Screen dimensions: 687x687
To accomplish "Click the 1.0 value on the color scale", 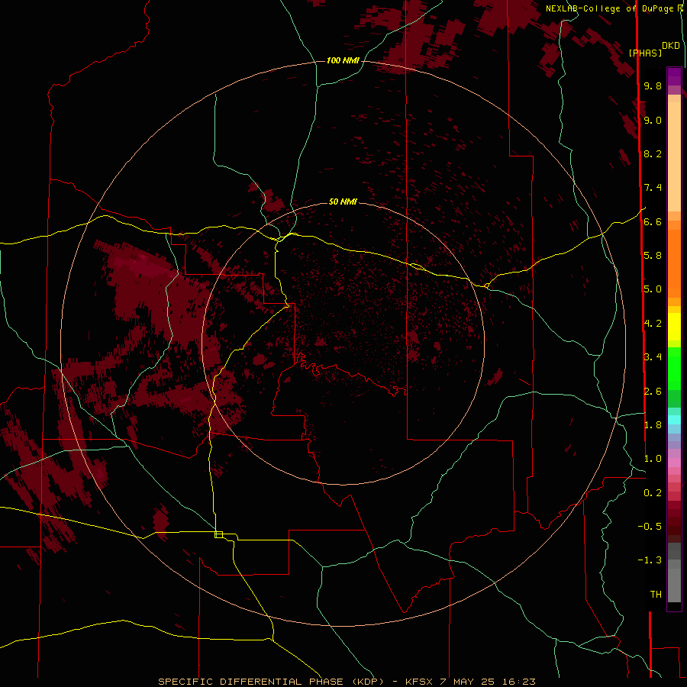I will pos(653,459).
